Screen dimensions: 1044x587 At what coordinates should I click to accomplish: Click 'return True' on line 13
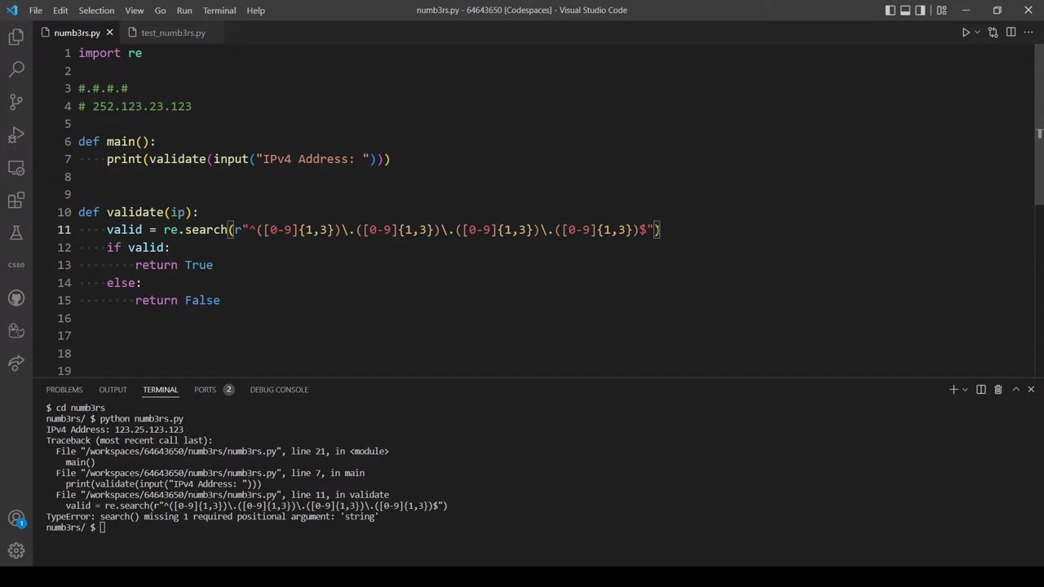coord(174,265)
